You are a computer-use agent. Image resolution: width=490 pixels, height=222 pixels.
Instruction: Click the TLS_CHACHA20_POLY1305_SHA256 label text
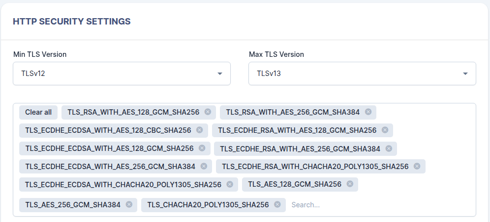[208, 204]
